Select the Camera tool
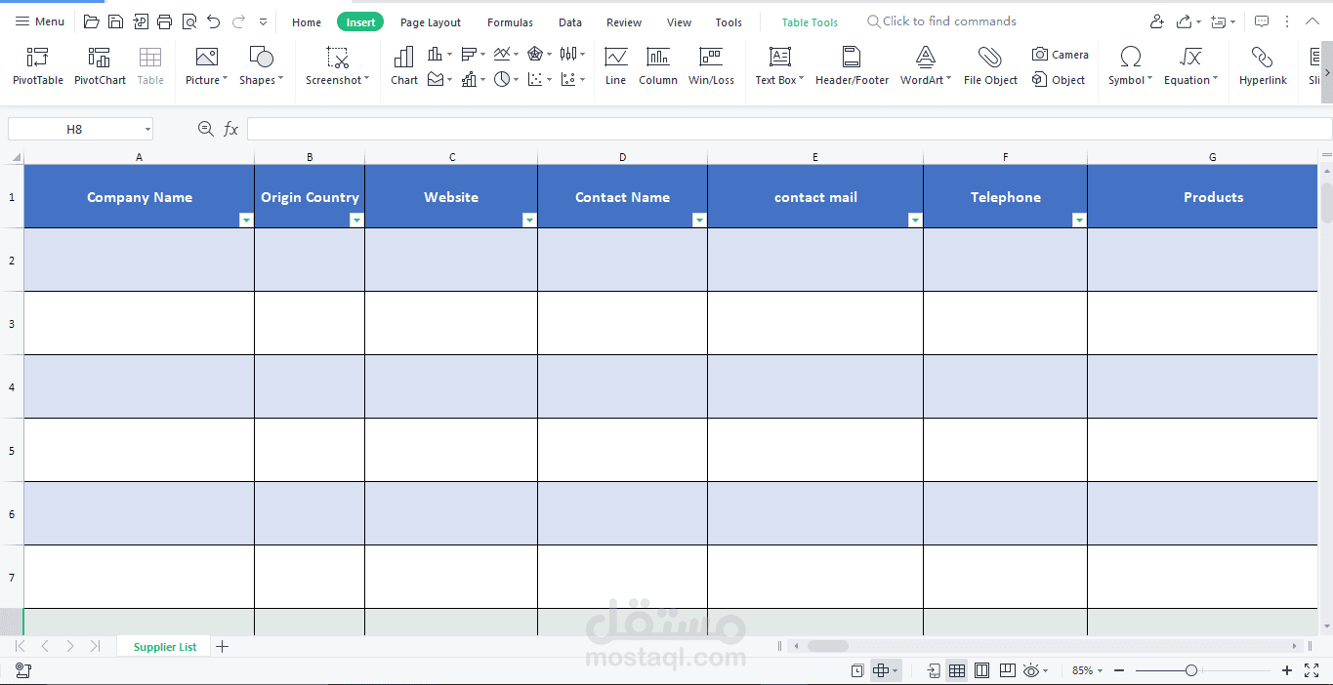Viewport: 1333px width, 685px height. coord(1061,55)
